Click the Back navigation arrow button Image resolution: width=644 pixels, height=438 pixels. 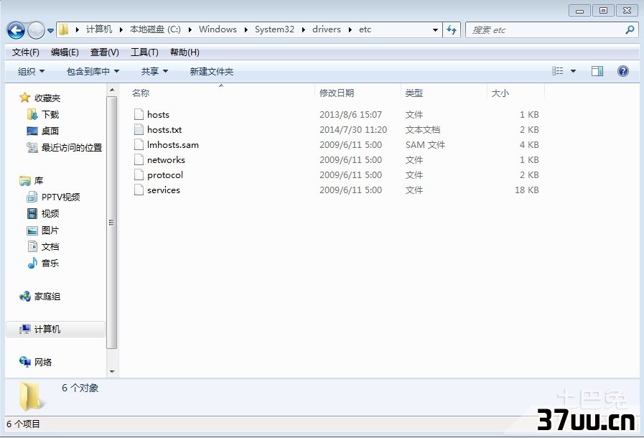[x=16, y=30]
